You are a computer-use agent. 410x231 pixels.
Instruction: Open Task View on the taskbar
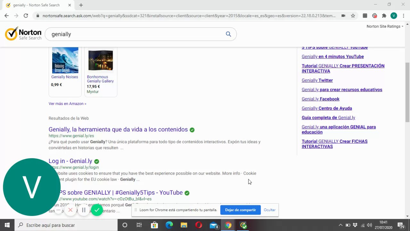pos(139,225)
